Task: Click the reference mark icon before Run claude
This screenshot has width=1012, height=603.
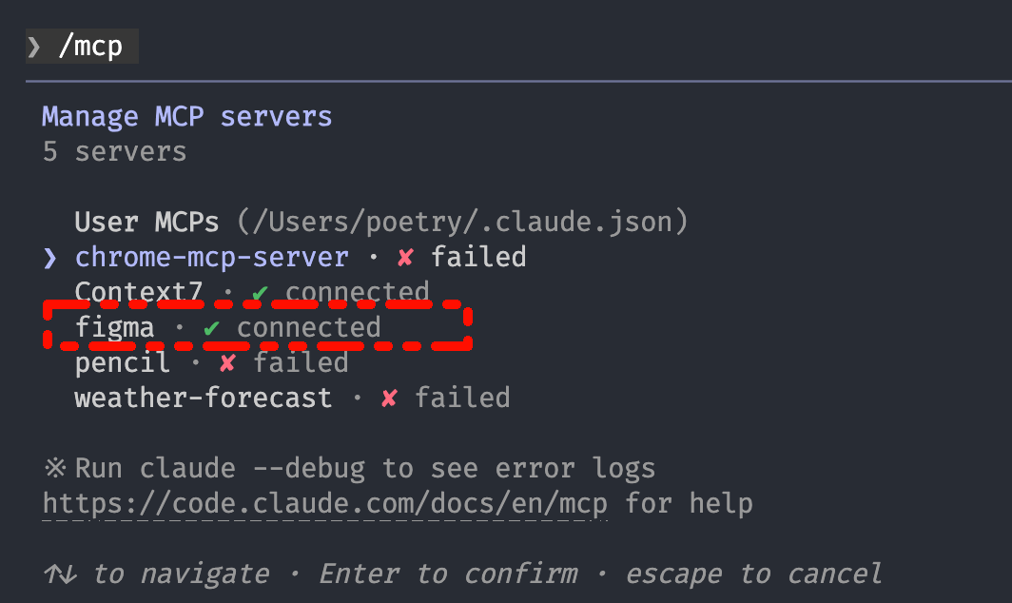Action: point(53,468)
